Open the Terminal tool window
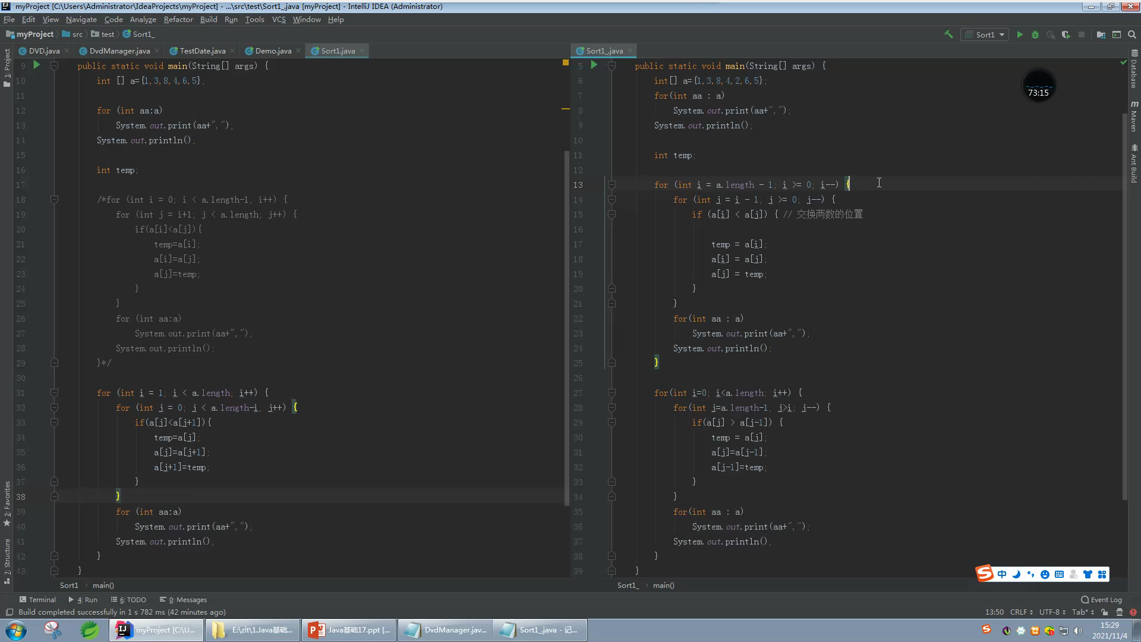Screen dimensions: 1141x642 [37, 600]
